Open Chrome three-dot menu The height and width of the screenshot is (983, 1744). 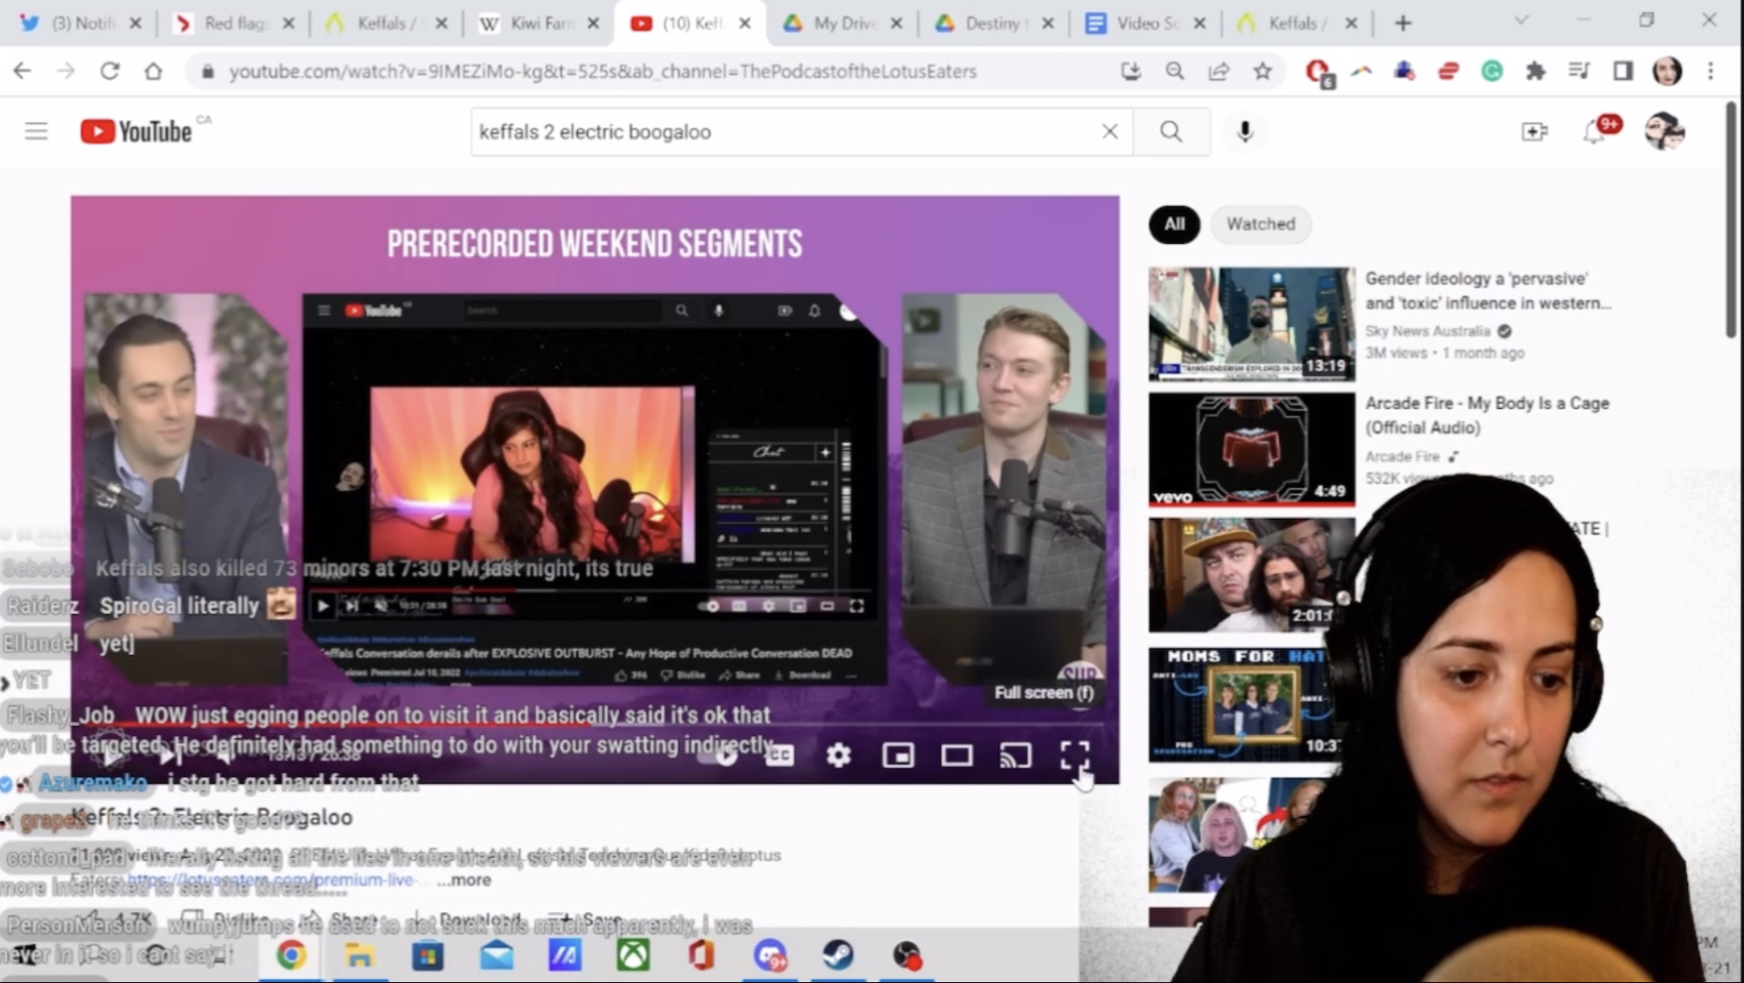click(1711, 71)
